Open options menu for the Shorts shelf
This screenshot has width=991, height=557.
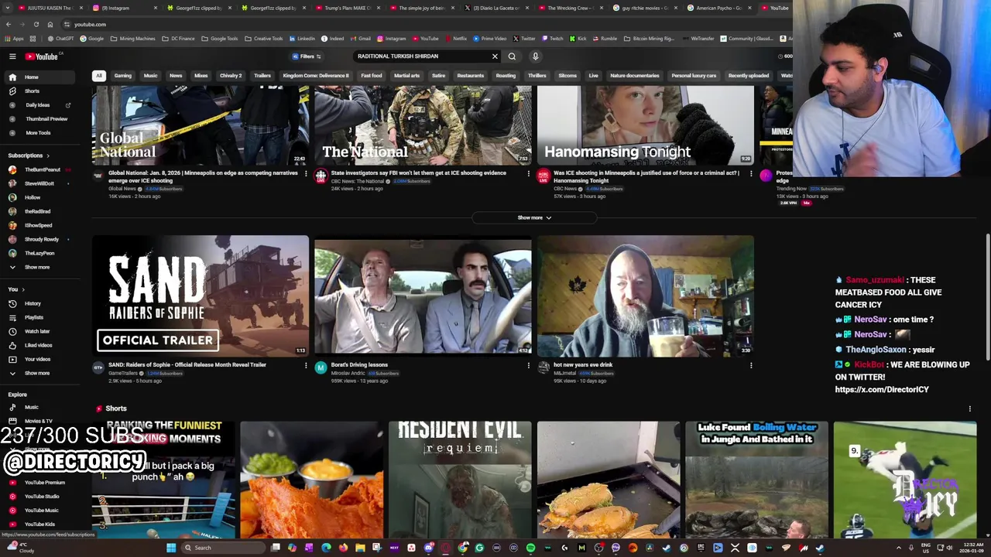[x=970, y=408]
